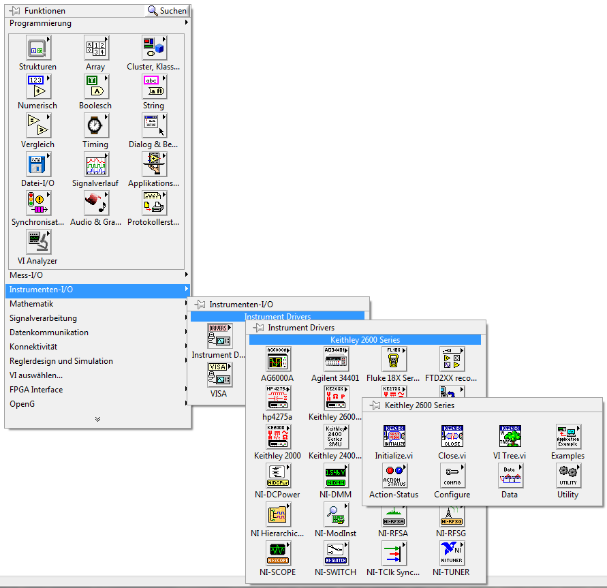Select the Fluke 18X Series driver icon
Viewport: 607px width, 588px height.
(394, 359)
